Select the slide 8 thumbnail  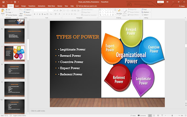coord(14,71)
